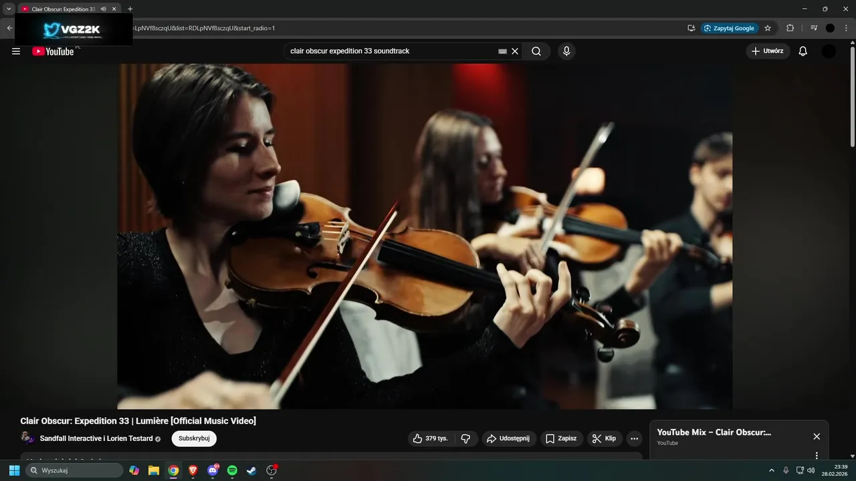Open Chrome extensions puzzle icon
This screenshot has height=481, width=856.
click(790, 28)
